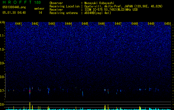This screenshot has width=174, height=110.
Task: Click the tallest yellow power bar before 0442
Action: click(30, 106)
